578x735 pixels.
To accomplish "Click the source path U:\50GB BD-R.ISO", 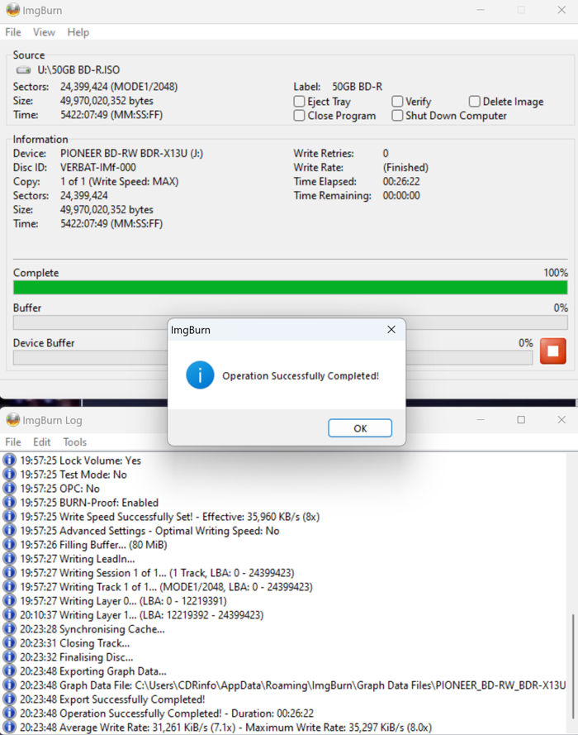I will [78, 70].
